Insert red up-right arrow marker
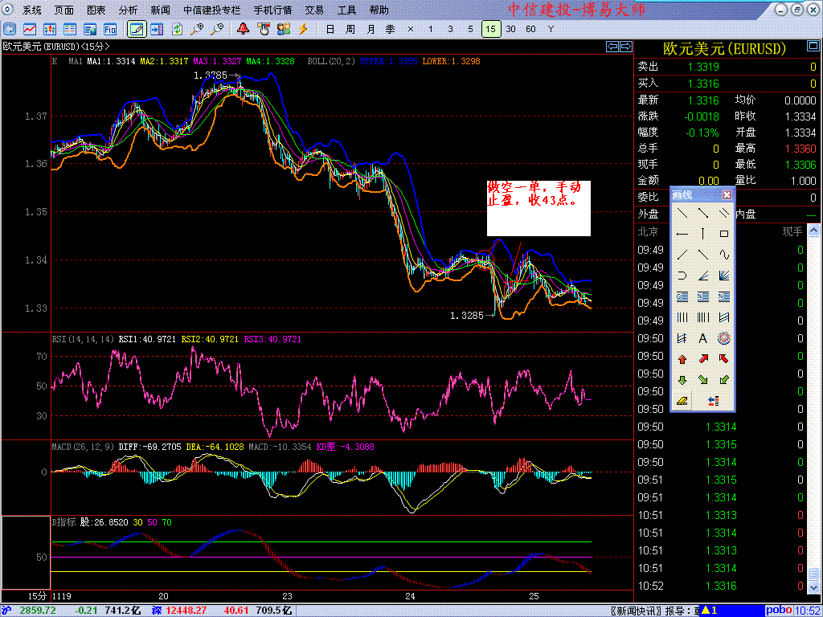 pos(702,359)
